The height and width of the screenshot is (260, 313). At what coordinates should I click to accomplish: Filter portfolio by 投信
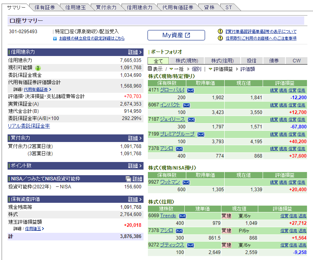point(251,61)
